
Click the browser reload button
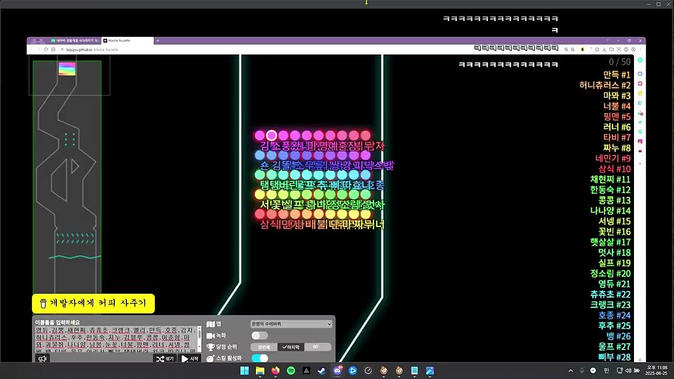coord(46,49)
